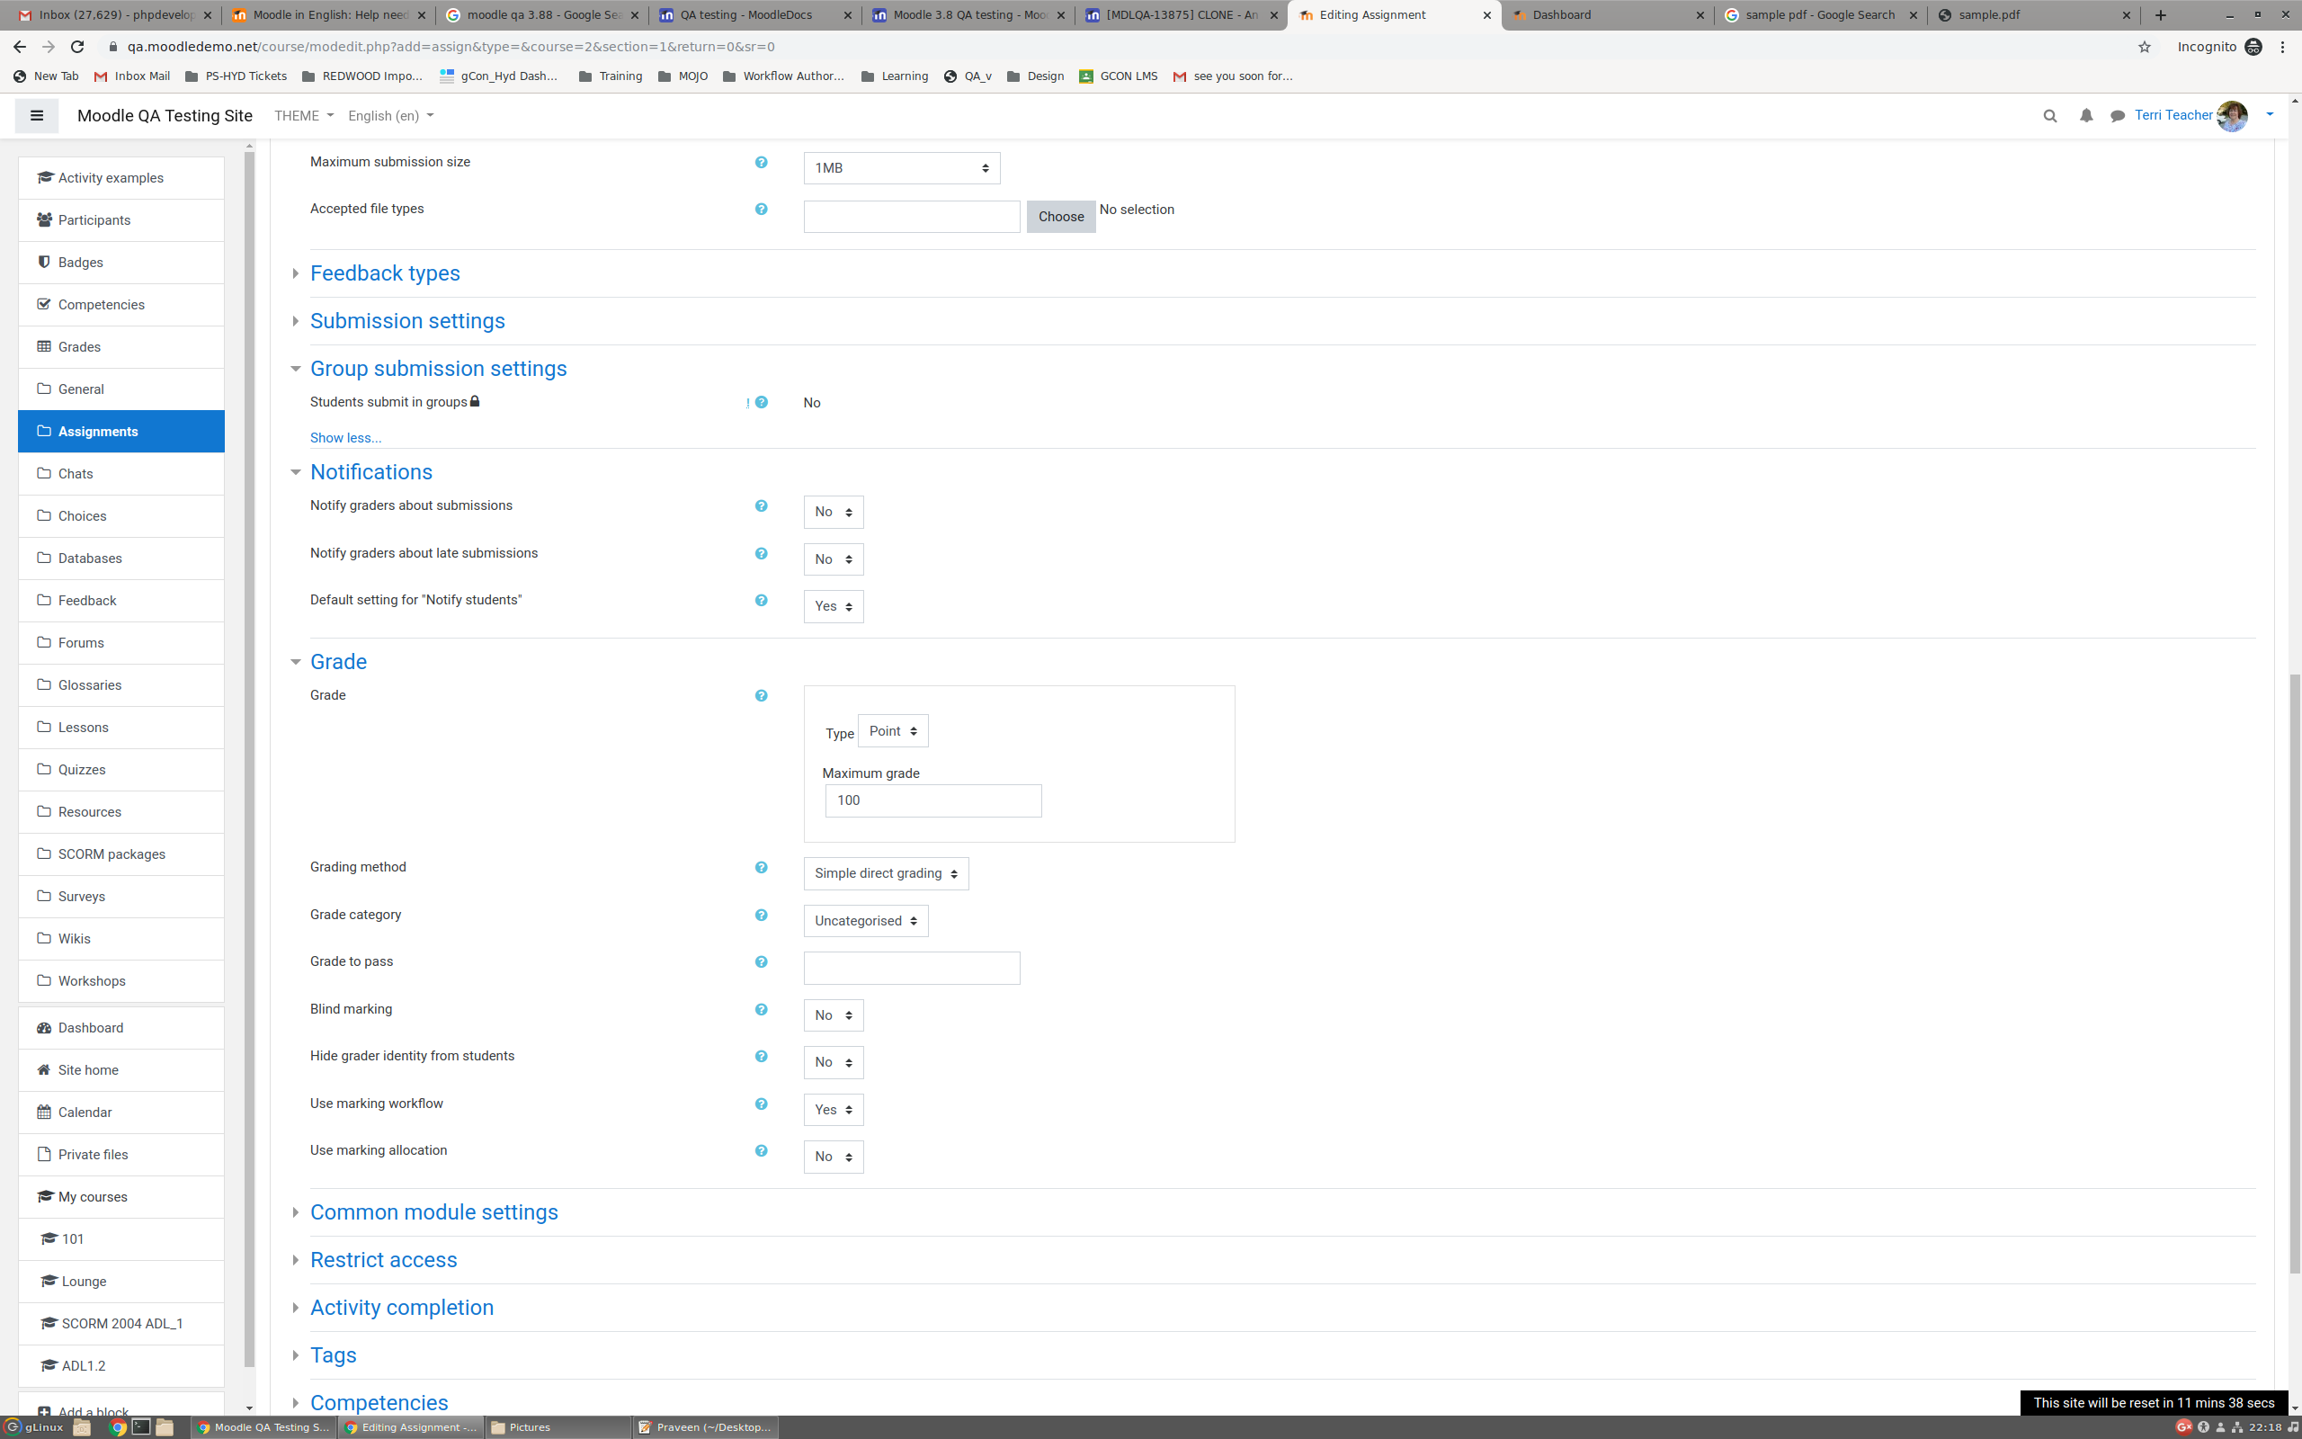Collapse the Grade section
The image size is (2302, 1439).
[x=338, y=661]
